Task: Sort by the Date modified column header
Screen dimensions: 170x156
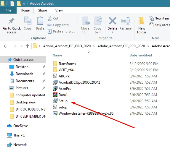Action: pyautogui.click(x=141, y=55)
